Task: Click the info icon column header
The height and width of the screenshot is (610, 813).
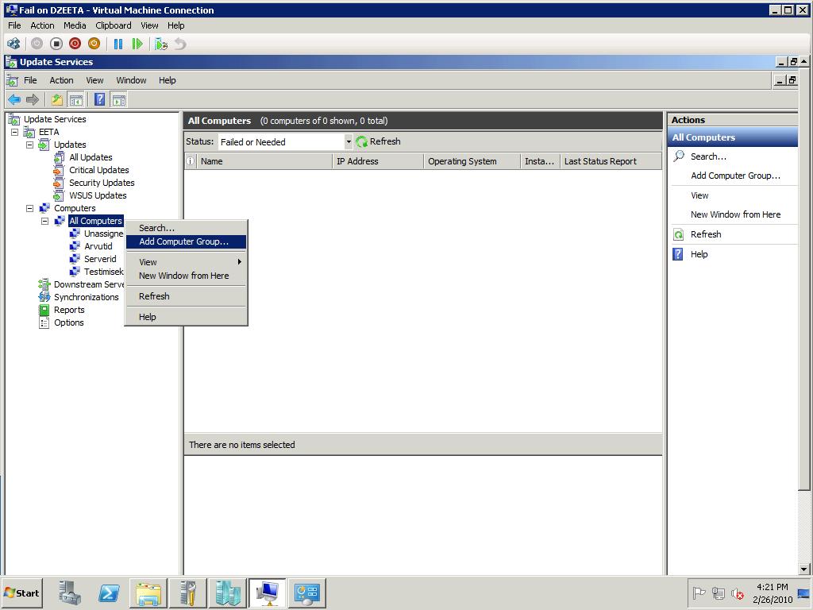Action: tap(191, 161)
